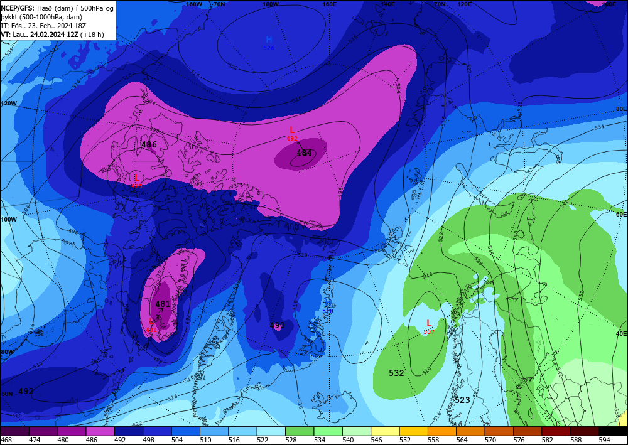Click the blue H 526 high-pressure marker
The height and width of the screenshot is (445, 628).
(269, 43)
